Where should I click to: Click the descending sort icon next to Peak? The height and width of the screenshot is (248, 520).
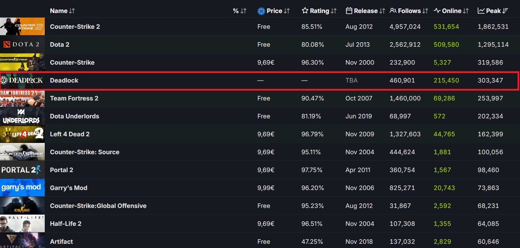505,11
